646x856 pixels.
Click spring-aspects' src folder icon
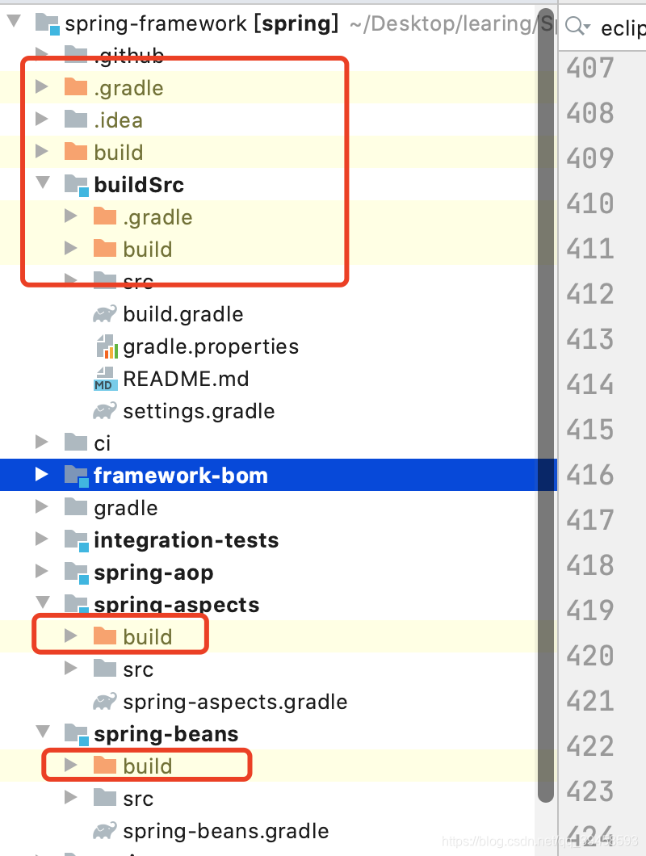pos(105,668)
